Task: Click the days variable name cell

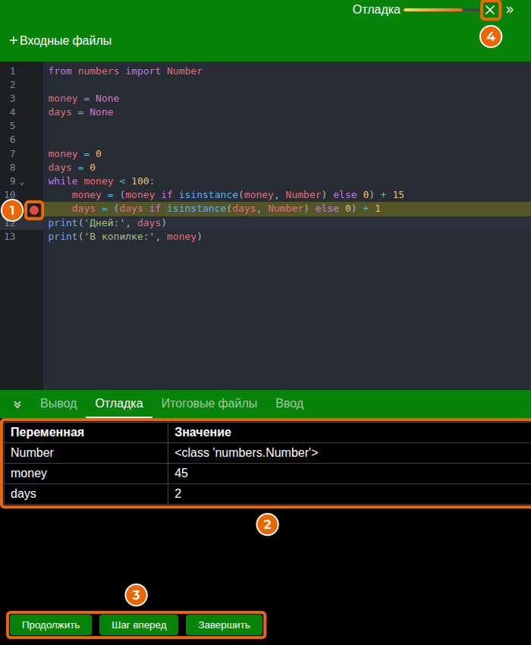Action: pos(86,494)
